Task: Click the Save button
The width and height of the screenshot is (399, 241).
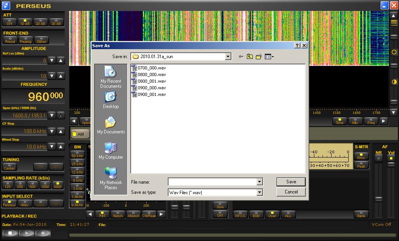Action: coord(291,182)
